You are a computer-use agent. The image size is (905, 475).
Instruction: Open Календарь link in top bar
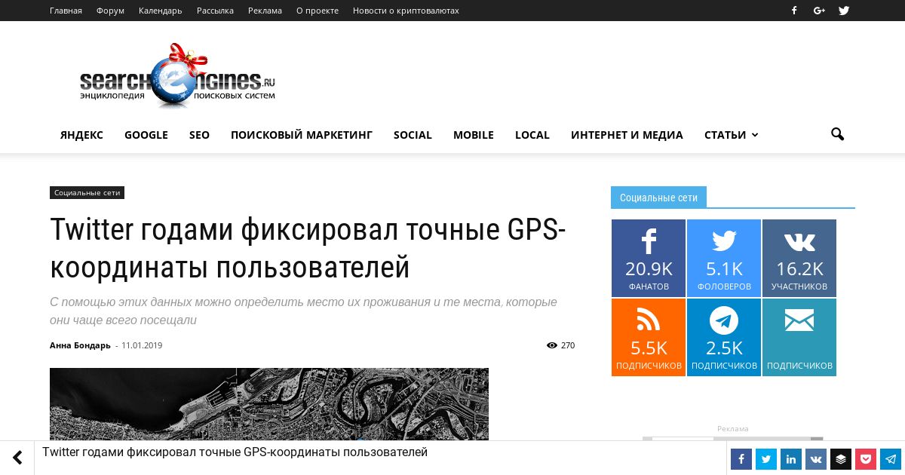(161, 11)
